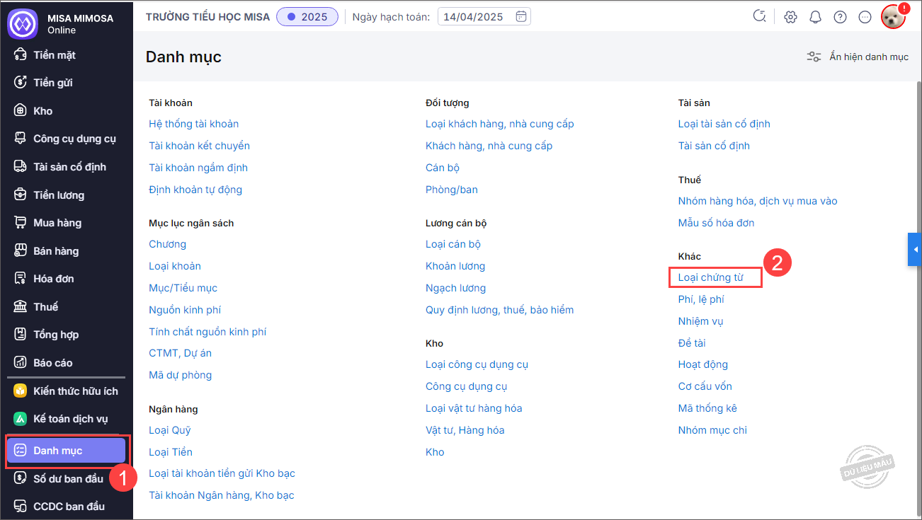Click the settings gear icon in header
The width and height of the screenshot is (922, 520).
click(790, 17)
